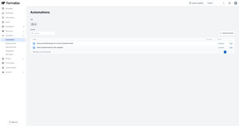Click the System updates button
The height and width of the screenshot is (126, 239).
point(196,3)
